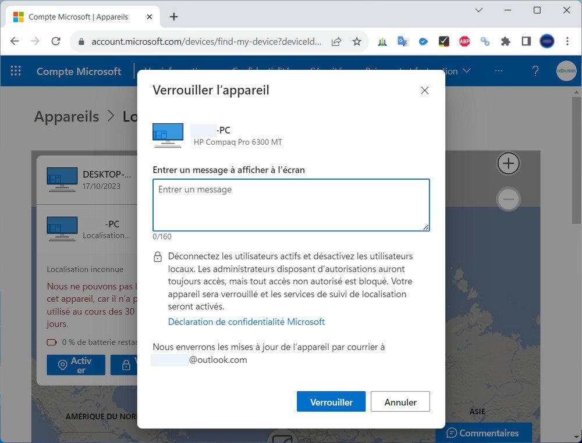
Task: Go back with the browser back arrow
Action: click(15, 41)
